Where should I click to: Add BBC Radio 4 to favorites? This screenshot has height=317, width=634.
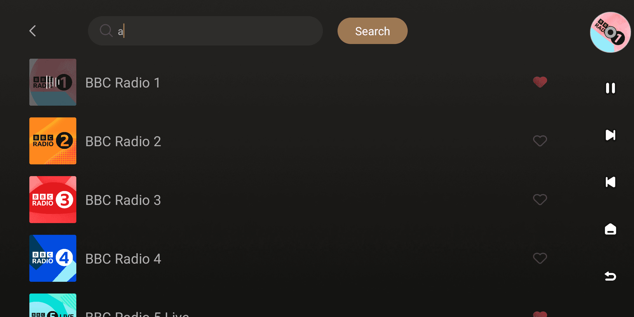tap(540, 258)
